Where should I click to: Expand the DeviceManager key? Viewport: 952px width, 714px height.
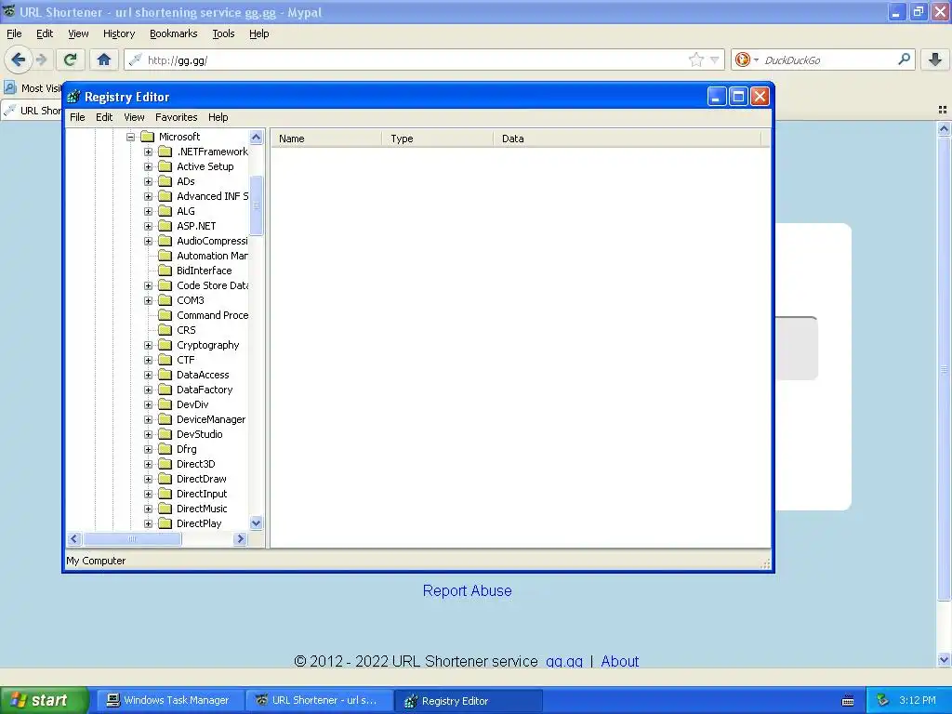148,419
